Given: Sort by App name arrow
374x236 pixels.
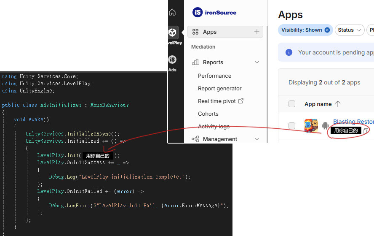Looking at the screenshot, I should point(337,104).
